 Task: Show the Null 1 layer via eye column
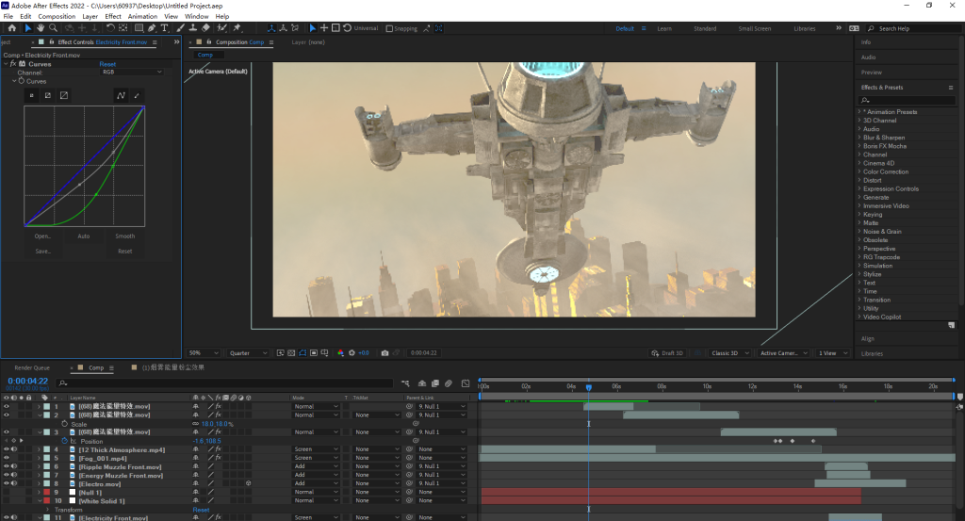coord(7,493)
